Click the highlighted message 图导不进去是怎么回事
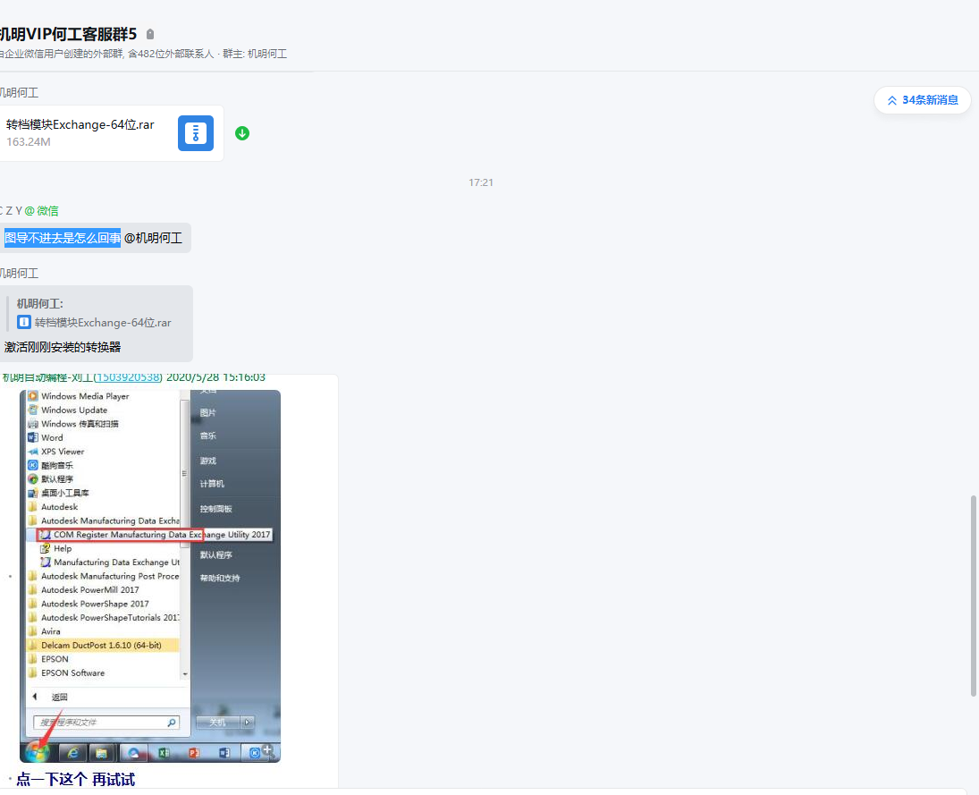 point(63,238)
